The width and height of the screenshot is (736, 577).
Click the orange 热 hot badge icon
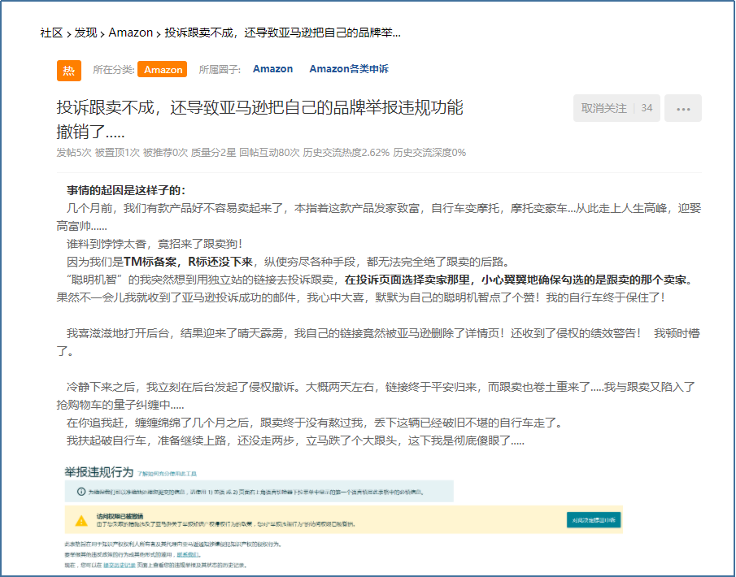coord(69,70)
